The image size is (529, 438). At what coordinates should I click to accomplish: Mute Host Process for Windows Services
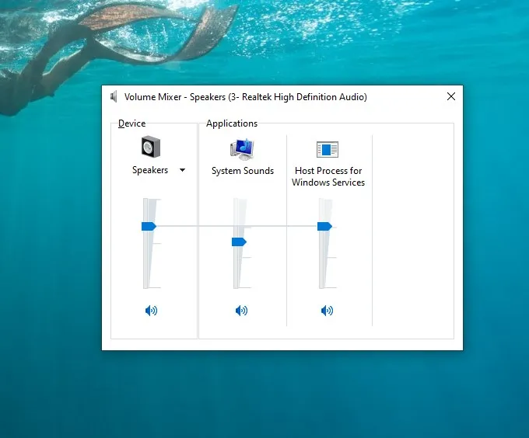[x=327, y=311]
